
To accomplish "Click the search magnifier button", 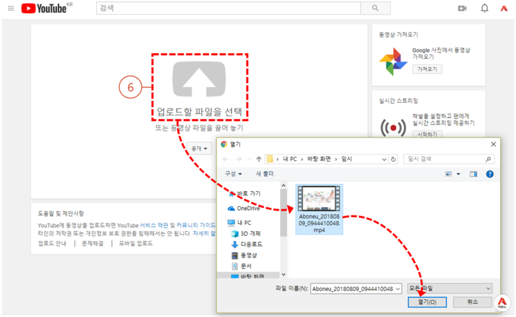I will [x=375, y=8].
